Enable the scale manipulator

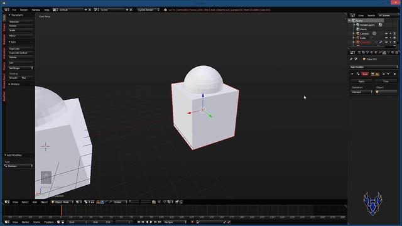(111, 202)
